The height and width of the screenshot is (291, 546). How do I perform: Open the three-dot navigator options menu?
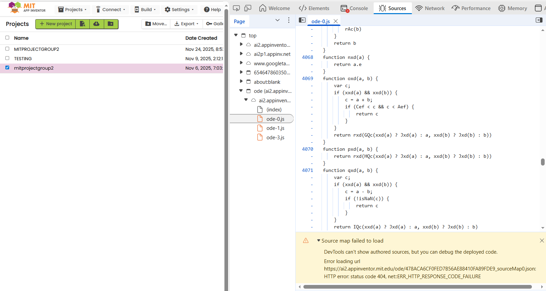[x=289, y=21]
